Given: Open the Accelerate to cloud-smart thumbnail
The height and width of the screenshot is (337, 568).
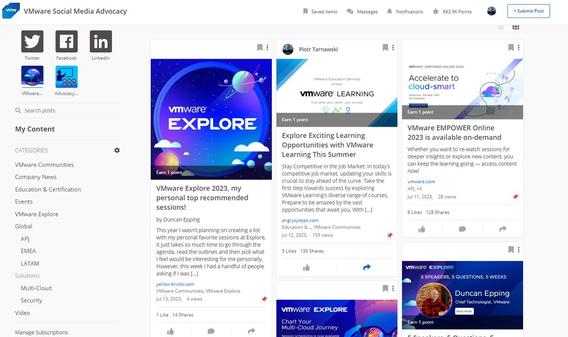Looking at the screenshot, I should coord(462,89).
